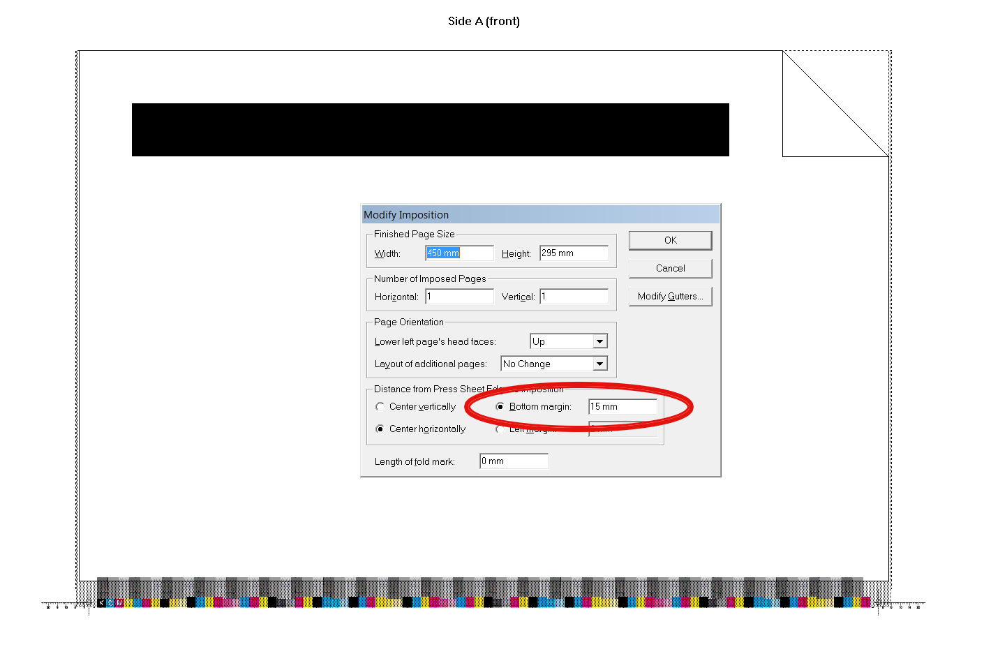Click the Side A (front) heading
Image resolution: width=984 pixels, height=647 pixels.
(484, 21)
